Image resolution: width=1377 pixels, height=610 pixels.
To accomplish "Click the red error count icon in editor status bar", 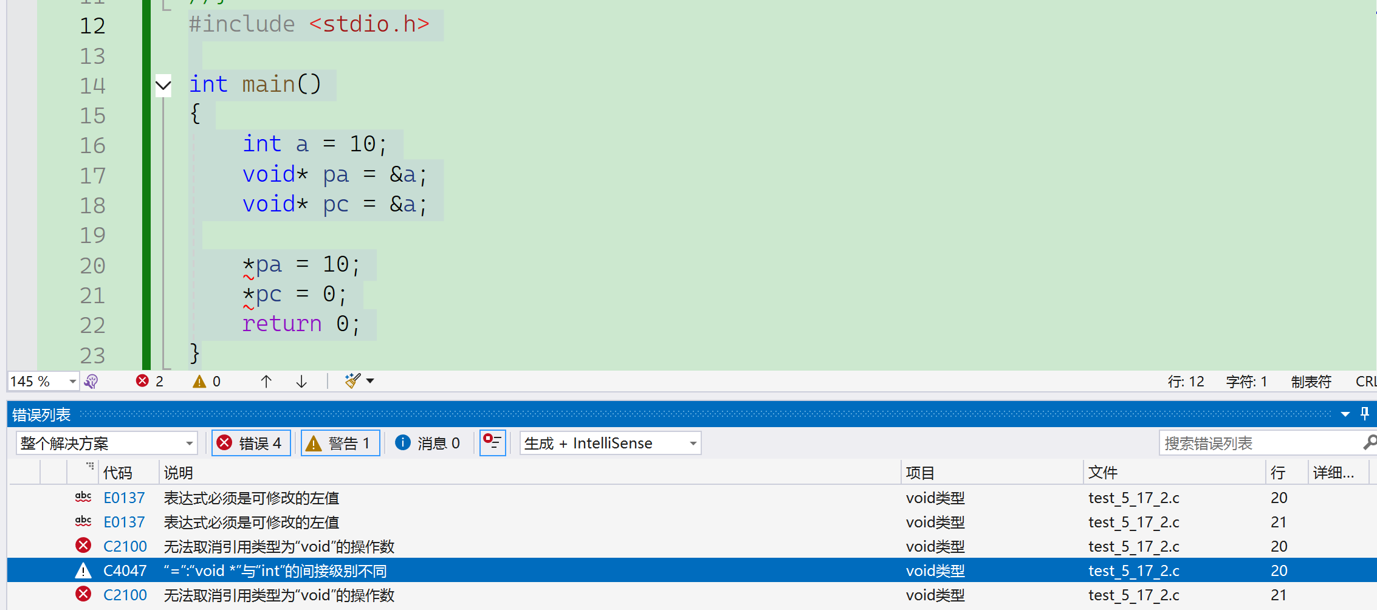I will click(x=142, y=381).
